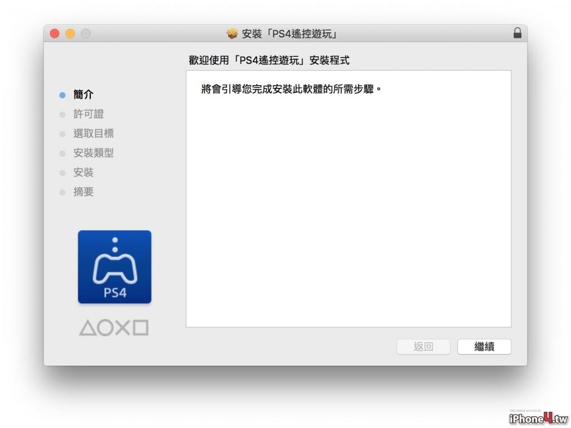Click the blue bullet next to 簡介

[62, 95]
